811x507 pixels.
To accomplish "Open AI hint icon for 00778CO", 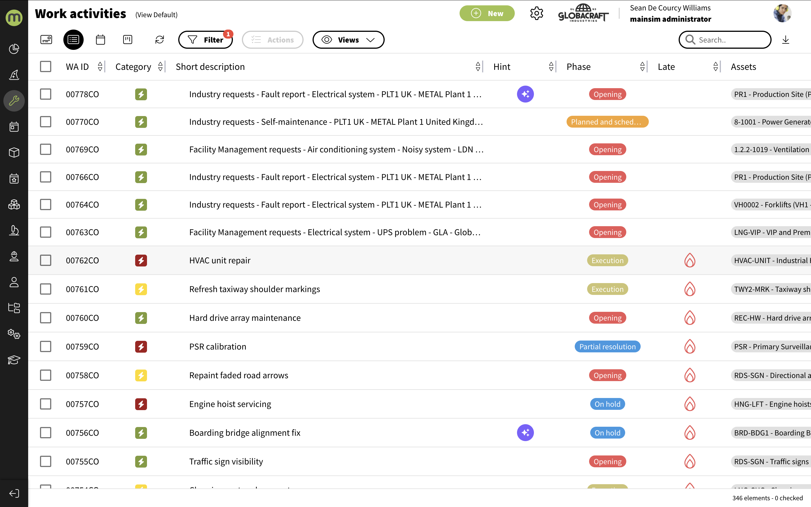I will [x=525, y=94].
